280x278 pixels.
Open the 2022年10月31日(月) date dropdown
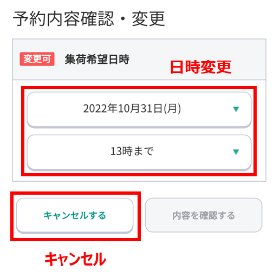139,109
